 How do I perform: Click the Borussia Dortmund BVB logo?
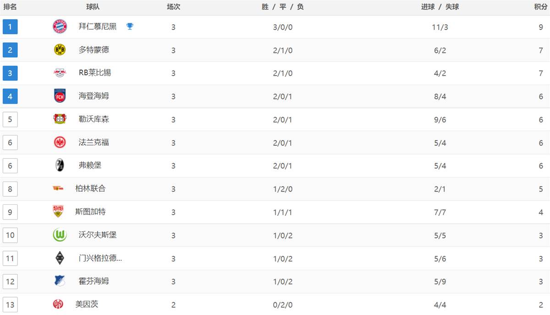pos(60,50)
